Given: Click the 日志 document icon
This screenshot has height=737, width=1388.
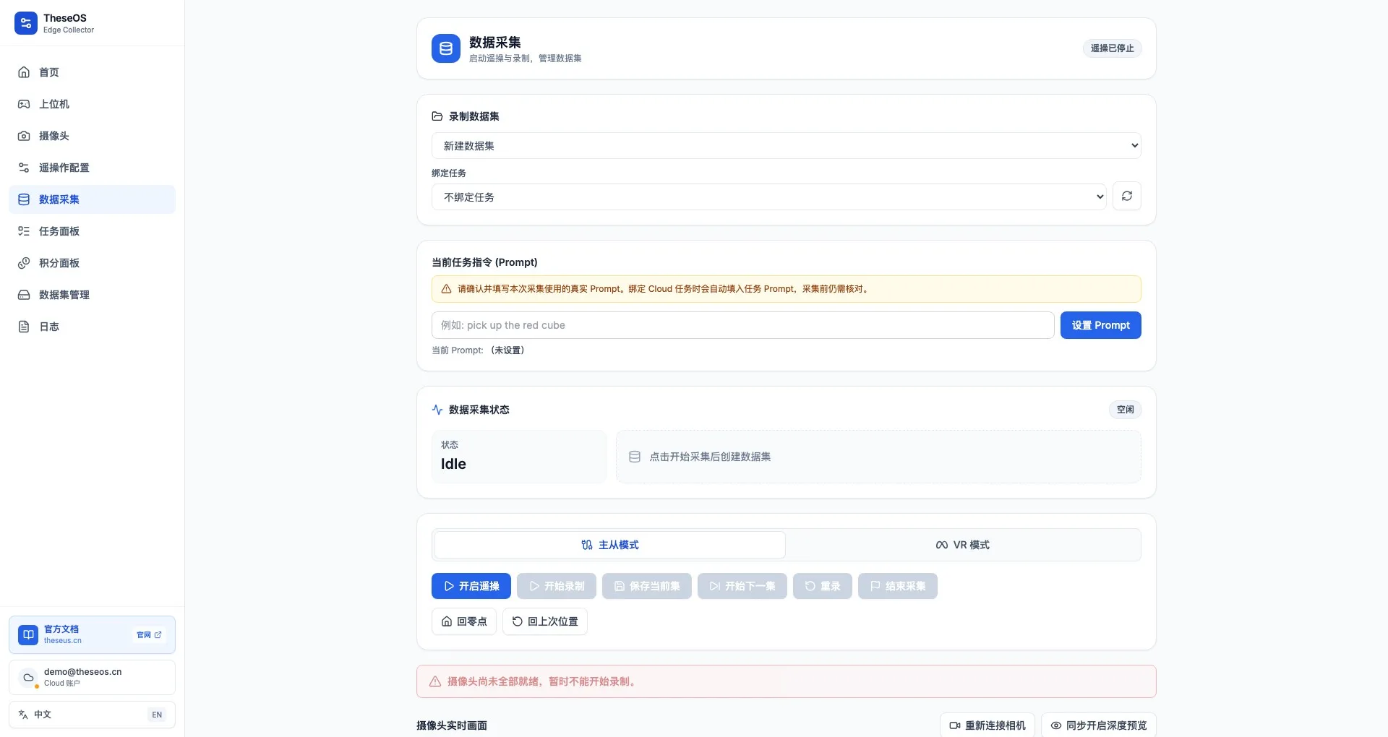Looking at the screenshot, I should coord(24,327).
